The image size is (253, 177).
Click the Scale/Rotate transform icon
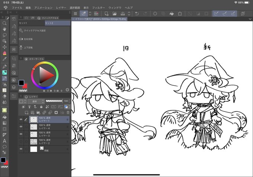tap(180, 13)
